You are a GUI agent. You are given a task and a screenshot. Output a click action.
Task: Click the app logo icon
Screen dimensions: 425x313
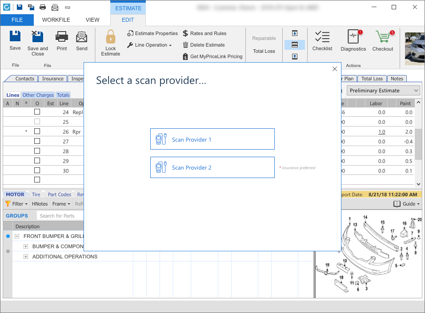[7, 7]
